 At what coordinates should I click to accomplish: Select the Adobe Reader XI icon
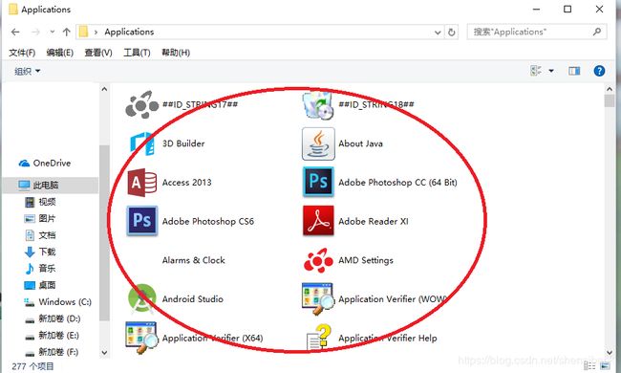318,221
